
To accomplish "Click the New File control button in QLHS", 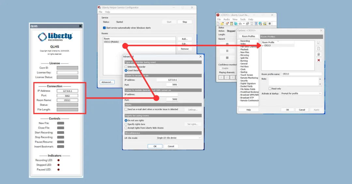I will point(60,123).
